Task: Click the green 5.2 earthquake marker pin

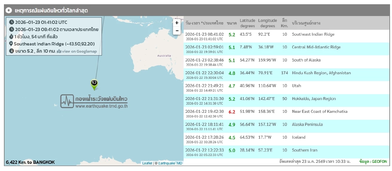Action: pyautogui.click(x=94, y=84)
